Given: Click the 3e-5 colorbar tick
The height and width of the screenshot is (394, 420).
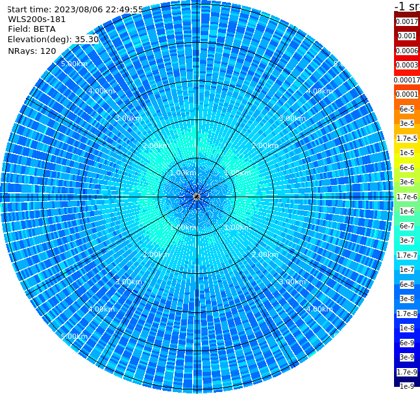Looking at the screenshot, I should (407, 123).
